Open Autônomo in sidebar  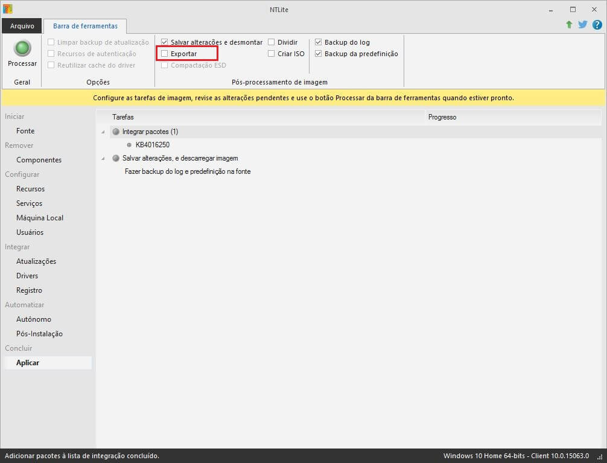[34, 319]
